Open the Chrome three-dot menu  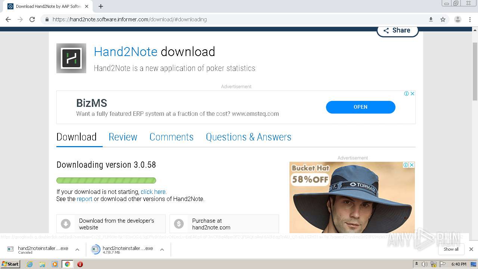pos(469,19)
